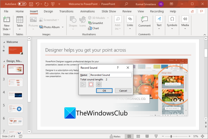Image resolution: width=208 pixels, height=139 pixels.
Task: Toggle the Notes pane
Action: tap(115, 136)
